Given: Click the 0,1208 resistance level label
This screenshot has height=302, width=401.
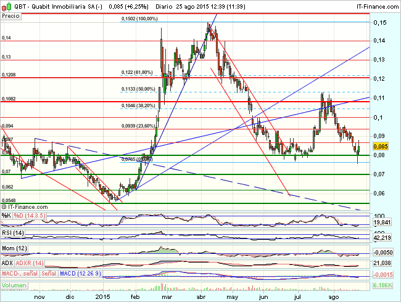Looking at the screenshot, I should click(x=9, y=75).
